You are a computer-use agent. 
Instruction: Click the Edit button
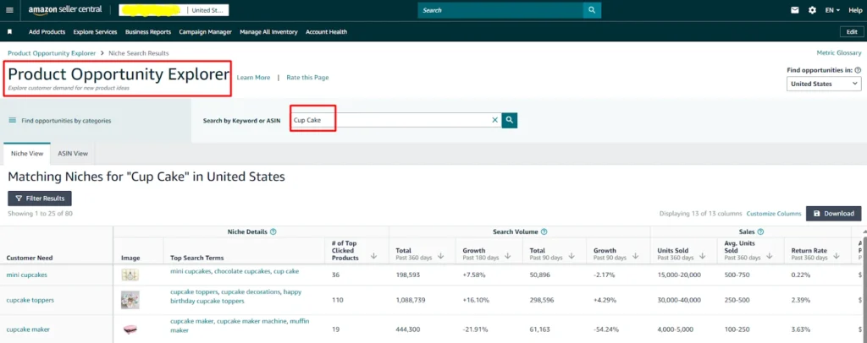click(x=852, y=32)
